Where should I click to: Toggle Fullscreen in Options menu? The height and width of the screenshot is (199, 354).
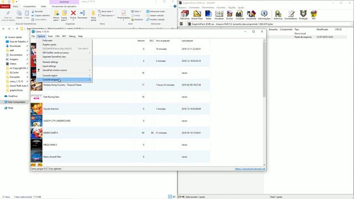pyautogui.click(x=65, y=40)
